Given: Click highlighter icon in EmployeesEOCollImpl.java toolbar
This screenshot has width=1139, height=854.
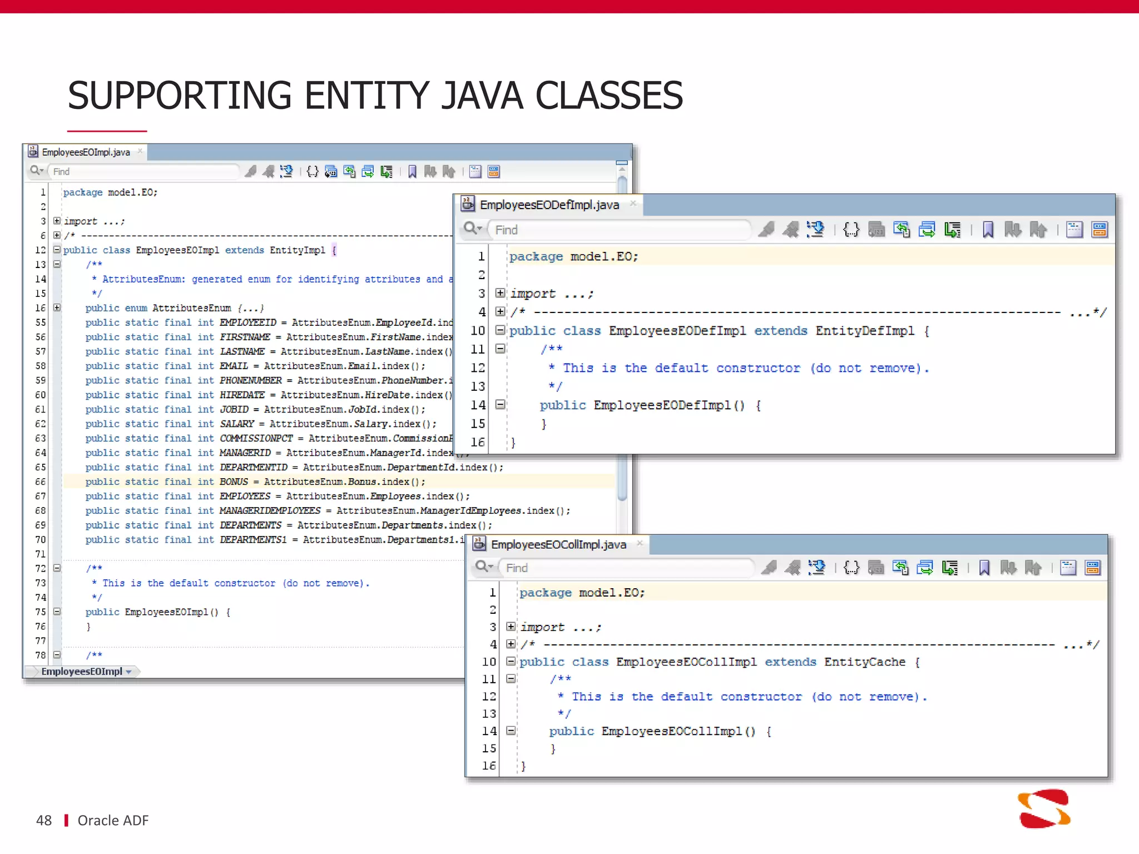Looking at the screenshot, I should 769,567.
